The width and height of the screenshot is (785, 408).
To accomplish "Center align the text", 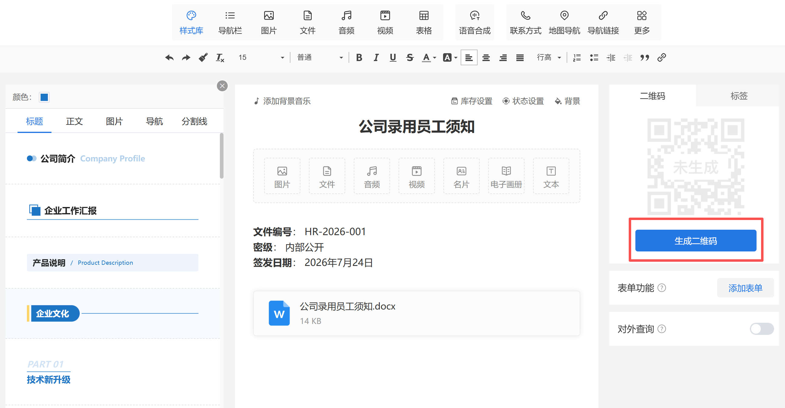I will (486, 57).
